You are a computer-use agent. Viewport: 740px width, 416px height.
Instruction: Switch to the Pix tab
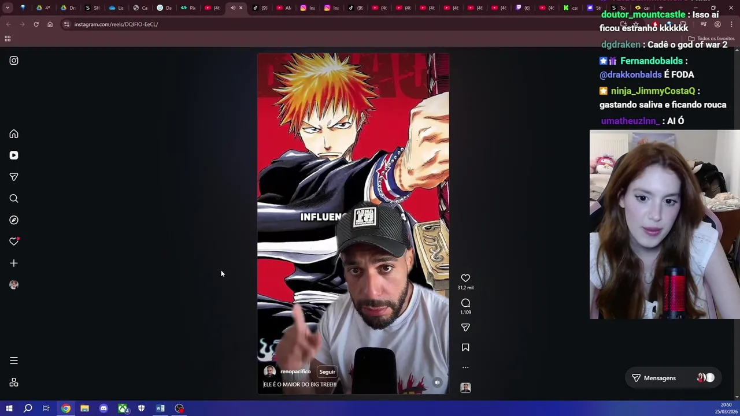pyautogui.click(x=188, y=8)
